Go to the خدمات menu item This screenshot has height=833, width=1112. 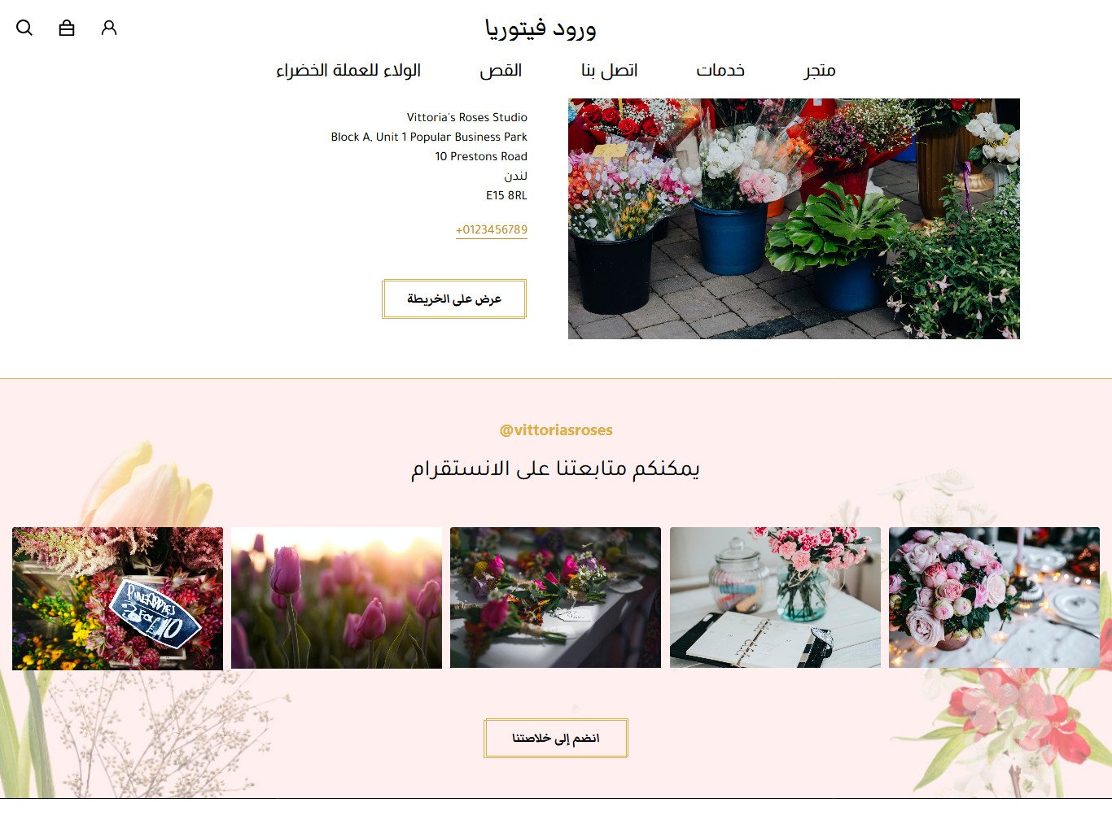coord(720,71)
